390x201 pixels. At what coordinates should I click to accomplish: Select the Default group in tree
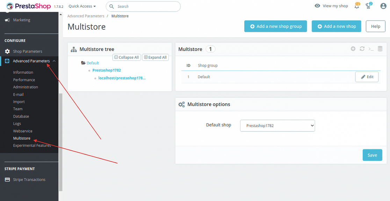(x=93, y=63)
